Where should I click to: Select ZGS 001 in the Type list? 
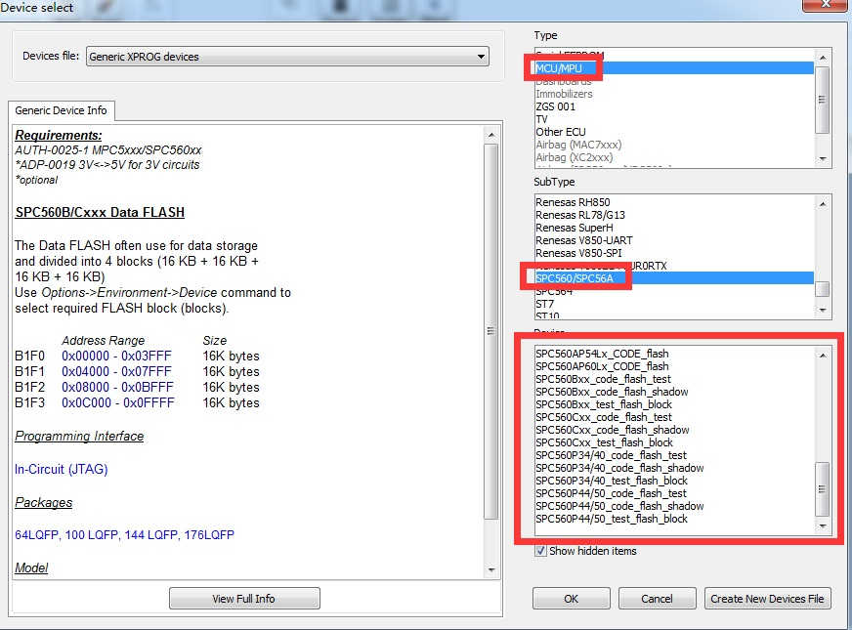click(674, 106)
